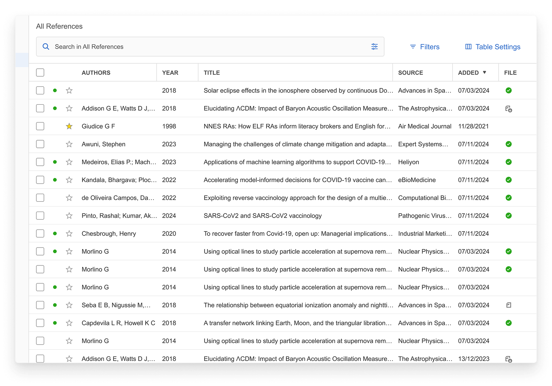Open file checkmark for Kandala, Bhargava row
The image size is (552, 386).
pos(509,180)
